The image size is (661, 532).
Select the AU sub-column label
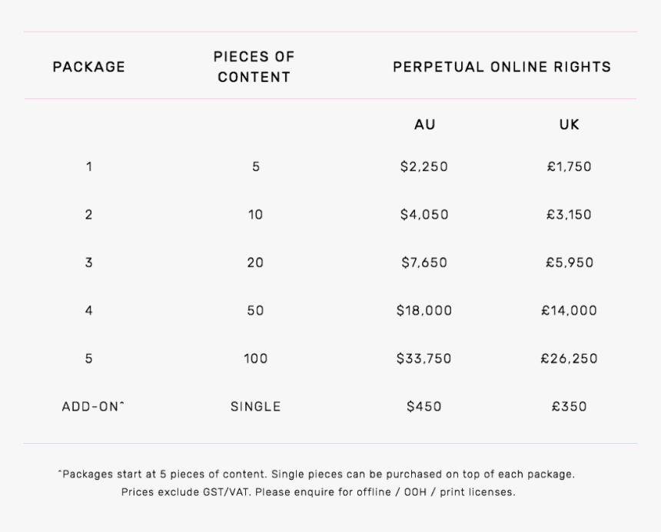pos(424,124)
